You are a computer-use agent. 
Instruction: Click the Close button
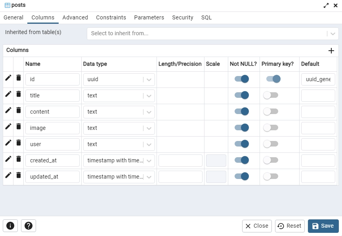click(x=257, y=226)
